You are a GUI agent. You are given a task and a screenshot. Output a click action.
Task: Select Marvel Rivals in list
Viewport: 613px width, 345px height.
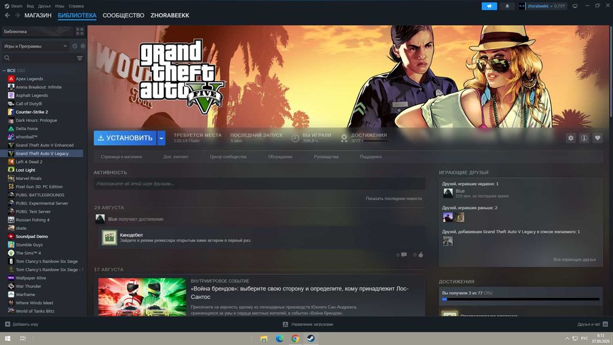[x=29, y=178]
